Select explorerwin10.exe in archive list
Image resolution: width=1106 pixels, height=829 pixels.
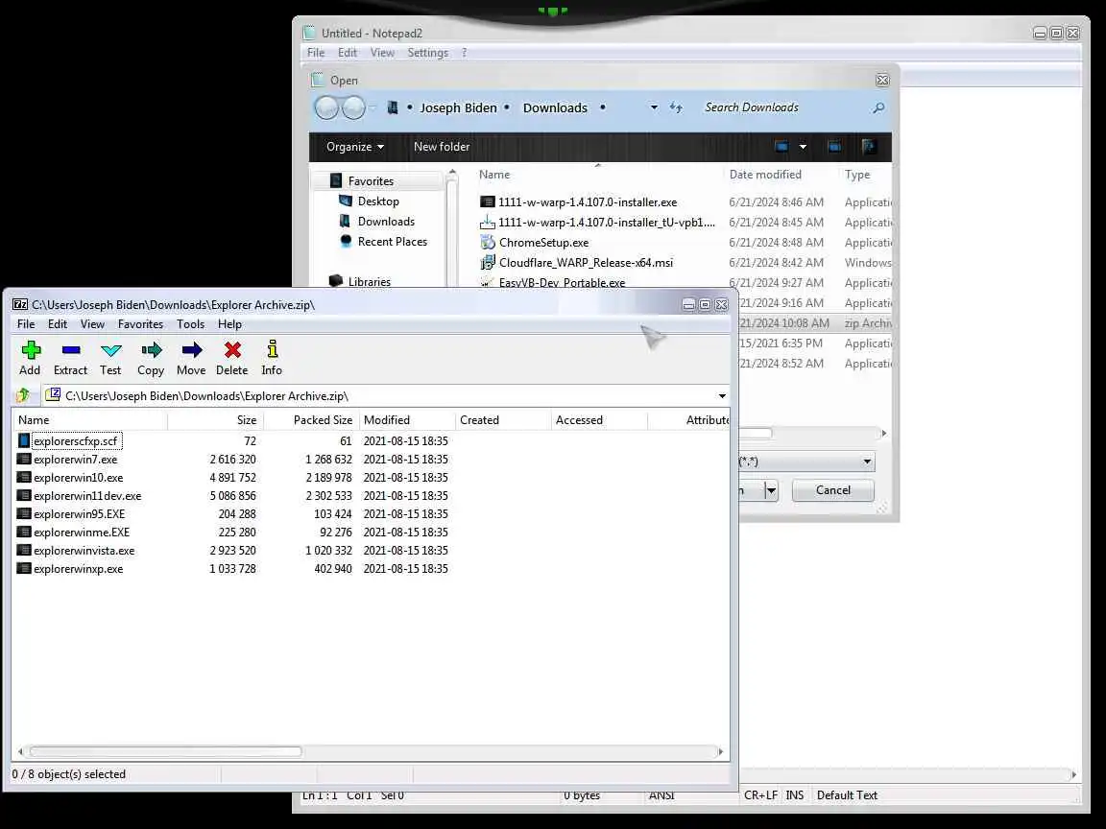tap(79, 478)
